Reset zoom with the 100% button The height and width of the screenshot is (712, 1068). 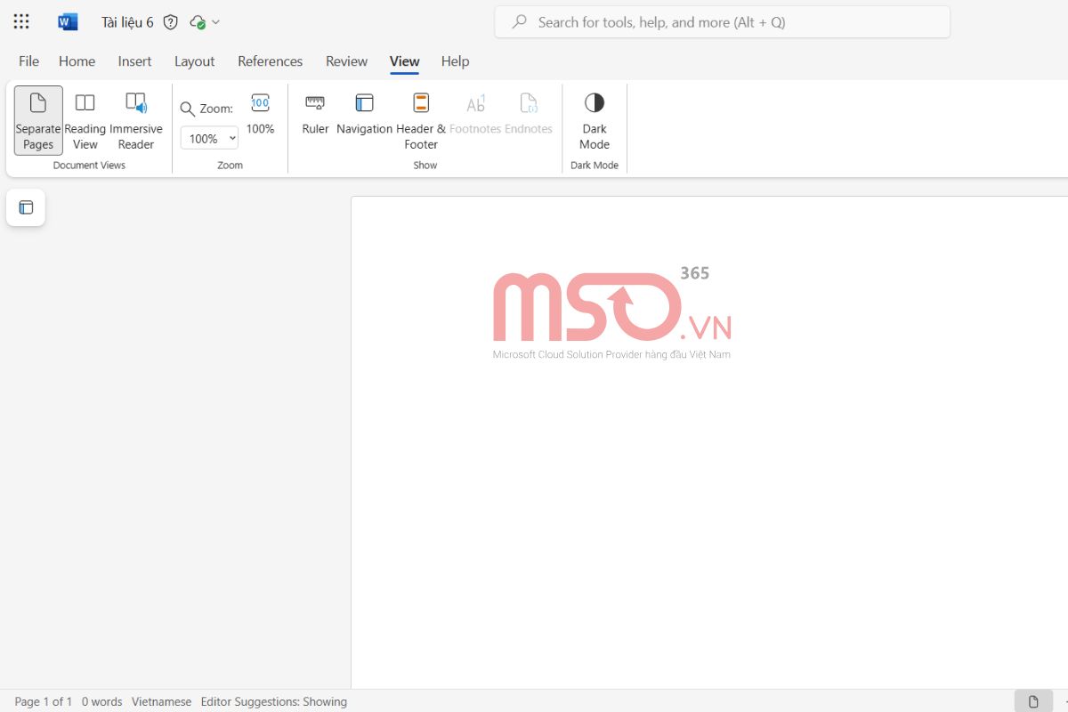coord(260,113)
